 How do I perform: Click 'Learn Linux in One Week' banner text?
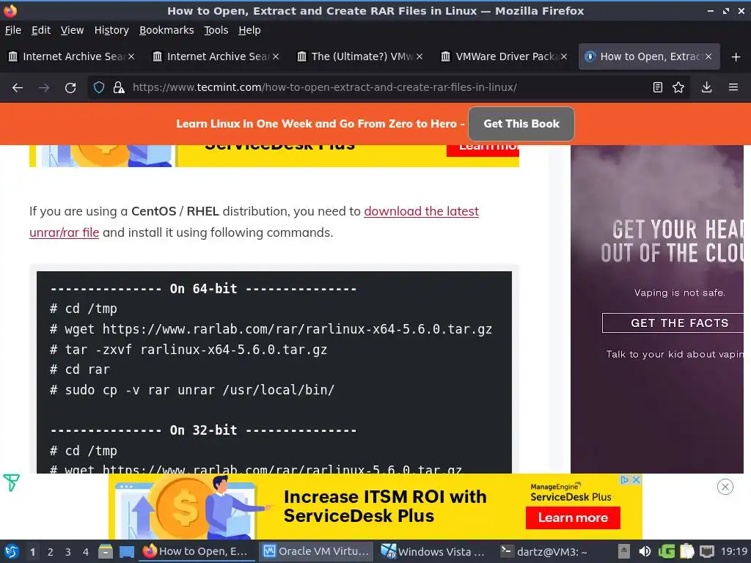click(320, 124)
